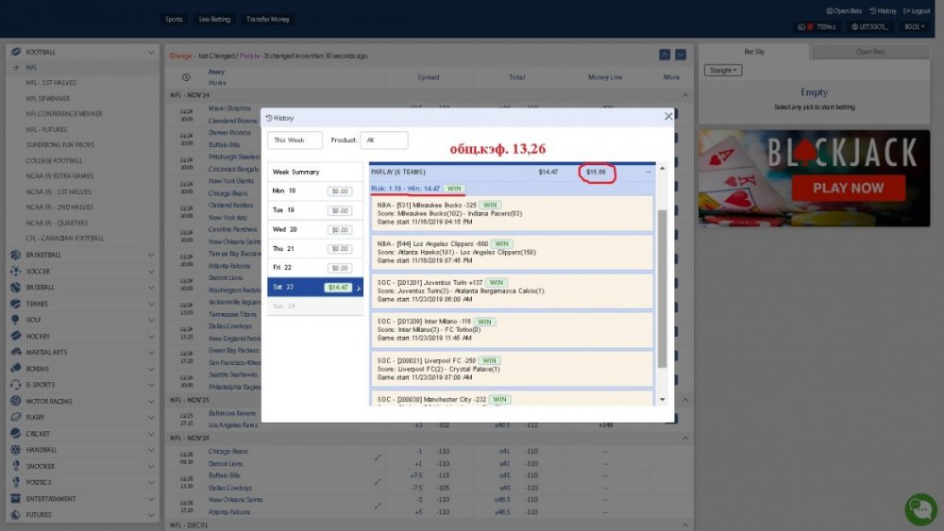Click the golf icon in sidebar
The height and width of the screenshot is (531, 944).
(x=15, y=320)
